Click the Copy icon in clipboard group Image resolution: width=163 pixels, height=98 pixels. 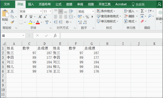pos(12,17)
